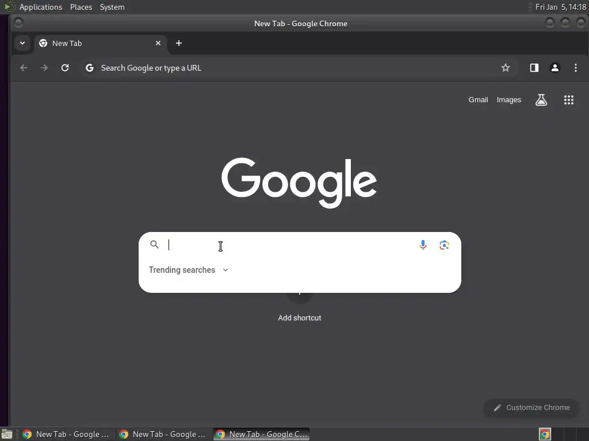Click the Google G icon in the address bar

pos(89,68)
